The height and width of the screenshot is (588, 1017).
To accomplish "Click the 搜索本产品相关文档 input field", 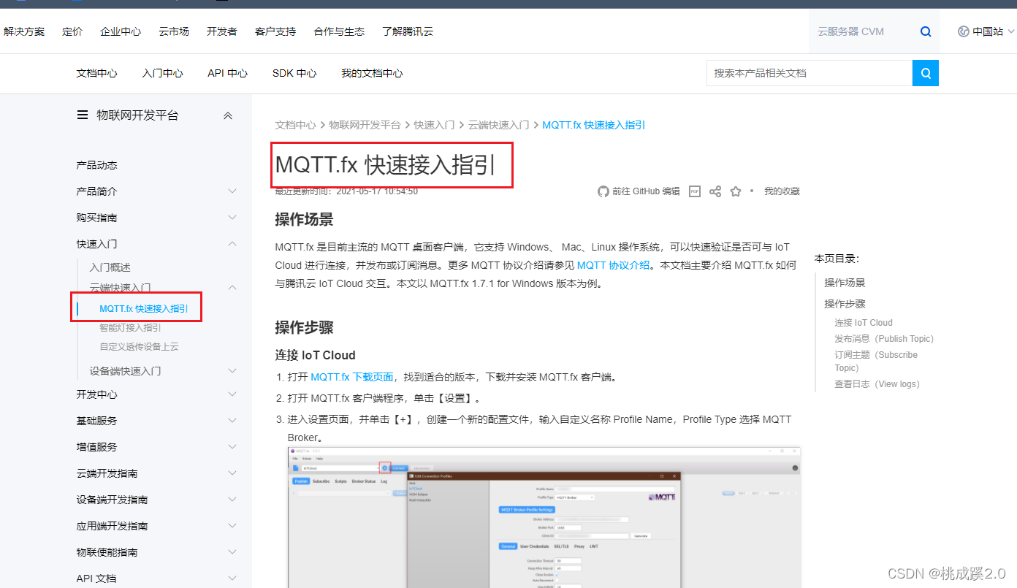I will (804, 73).
